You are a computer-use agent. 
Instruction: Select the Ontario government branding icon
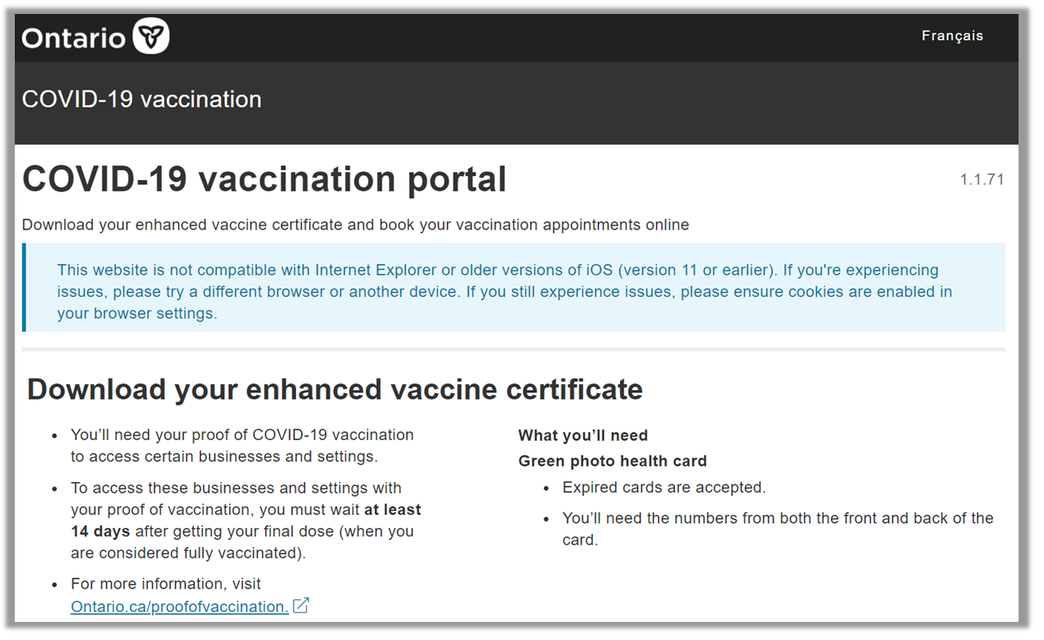(x=150, y=35)
